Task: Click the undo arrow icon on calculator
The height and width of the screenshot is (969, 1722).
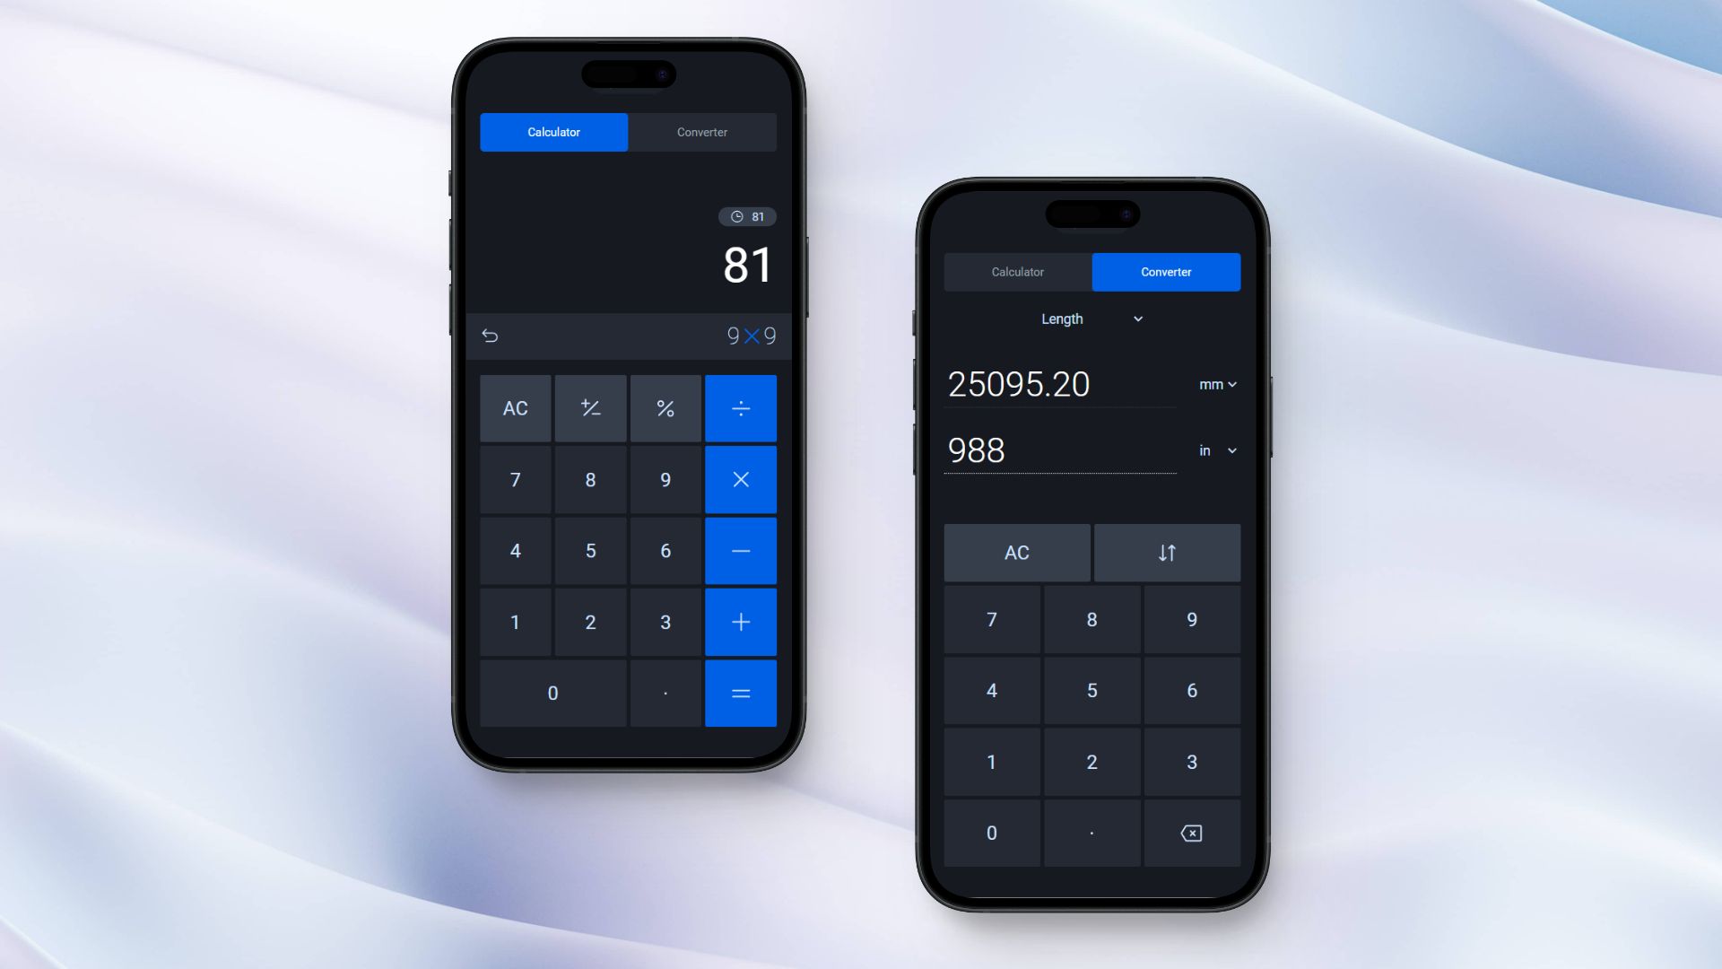Action: (x=490, y=335)
